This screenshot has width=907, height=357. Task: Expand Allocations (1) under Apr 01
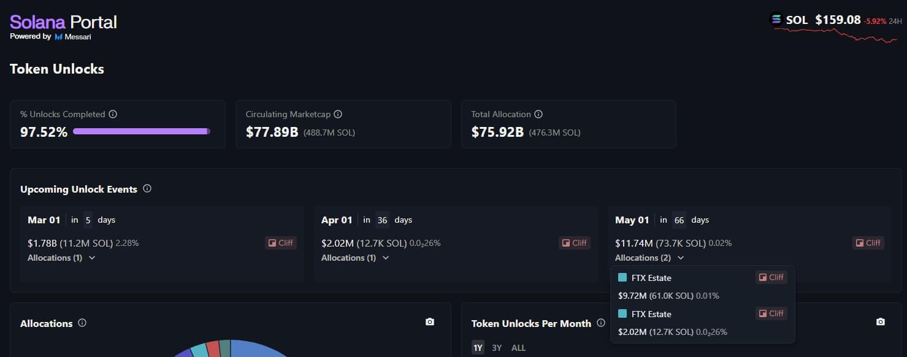[355, 258]
